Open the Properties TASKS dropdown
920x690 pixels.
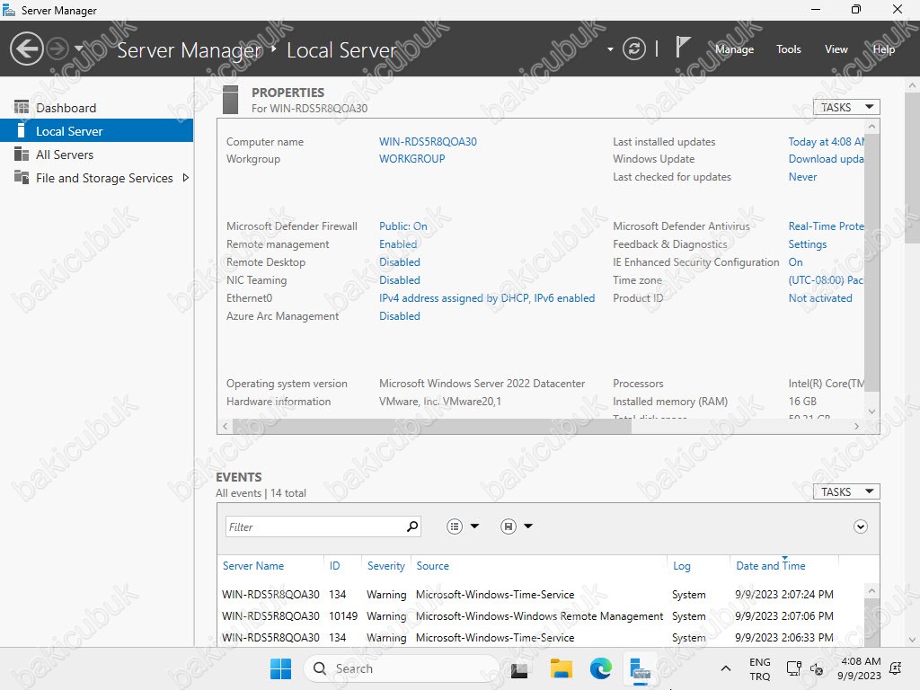point(846,108)
